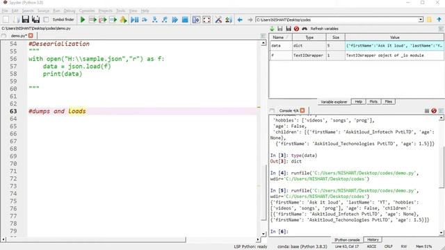Click the working directory path field
Image resolution: width=445 pixels, height=250 pixels.
coord(337,19)
